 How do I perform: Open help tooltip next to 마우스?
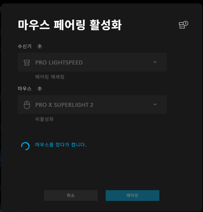(40, 89)
